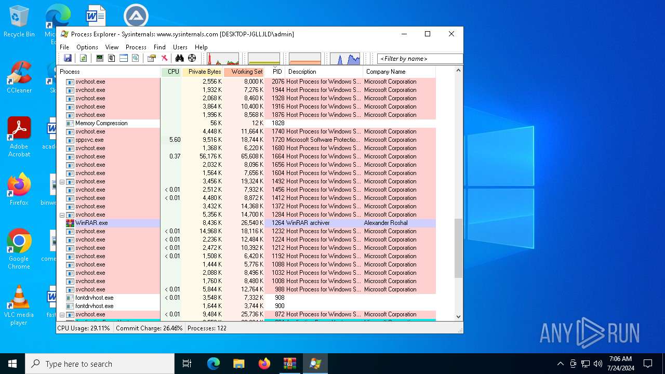Open the Find menu

click(x=159, y=47)
